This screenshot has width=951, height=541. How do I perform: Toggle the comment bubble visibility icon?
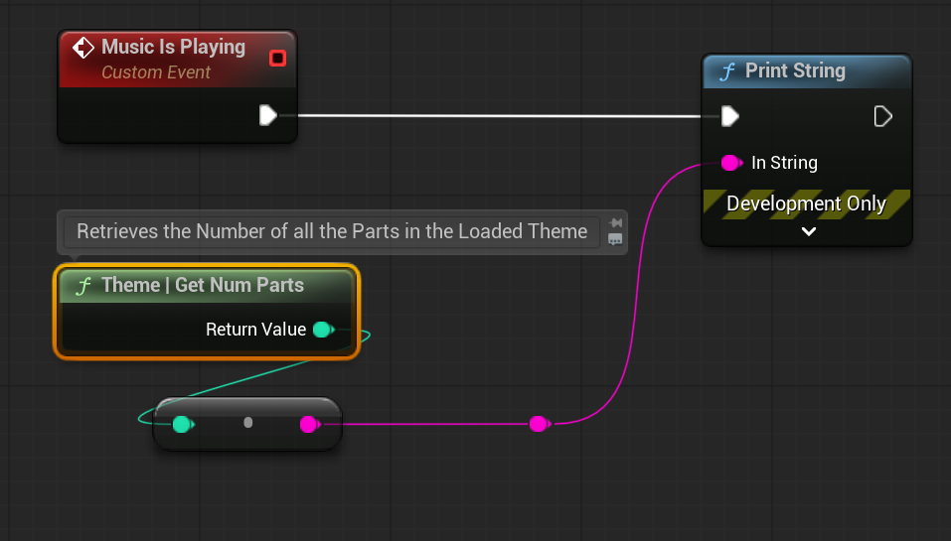coord(615,239)
